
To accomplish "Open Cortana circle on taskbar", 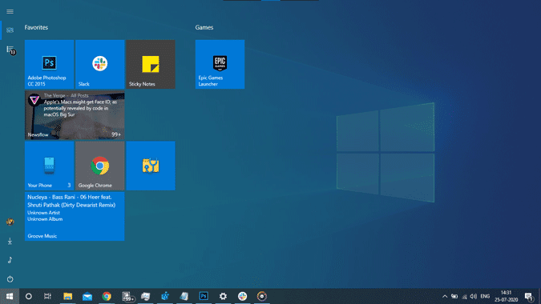I will [x=29, y=296].
